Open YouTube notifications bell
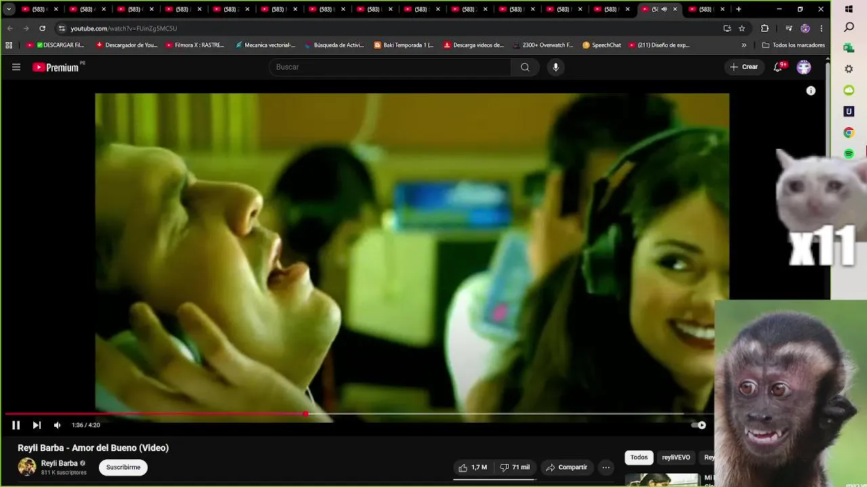 pyautogui.click(x=778, y=66)
